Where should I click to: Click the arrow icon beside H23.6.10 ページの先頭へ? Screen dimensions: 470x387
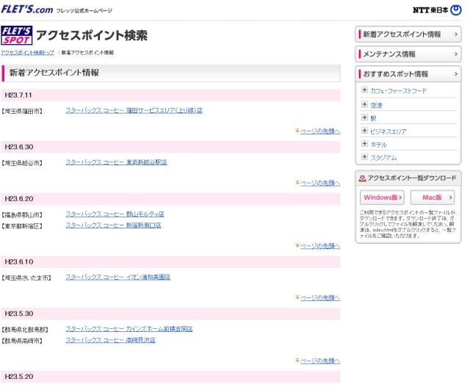[x=297, y=297]
